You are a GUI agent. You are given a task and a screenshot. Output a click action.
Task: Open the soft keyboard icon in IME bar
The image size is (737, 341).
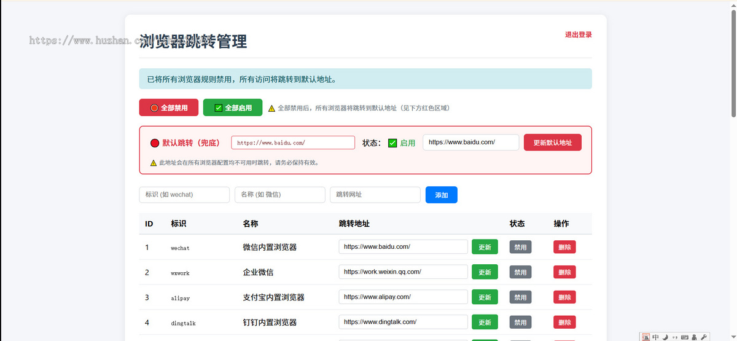click(x=685, y=337)
